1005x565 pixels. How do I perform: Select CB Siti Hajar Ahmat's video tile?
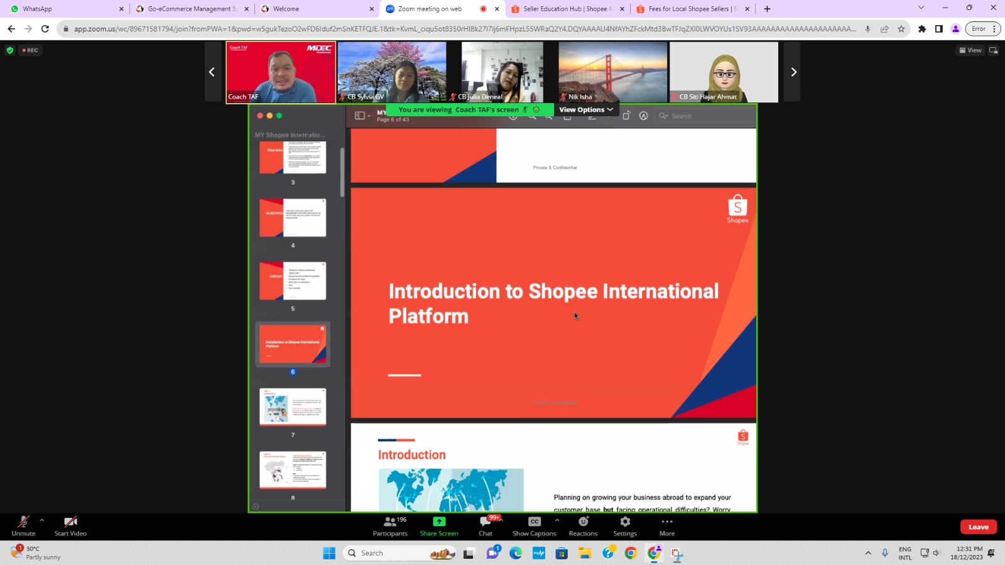pos(724,72)
